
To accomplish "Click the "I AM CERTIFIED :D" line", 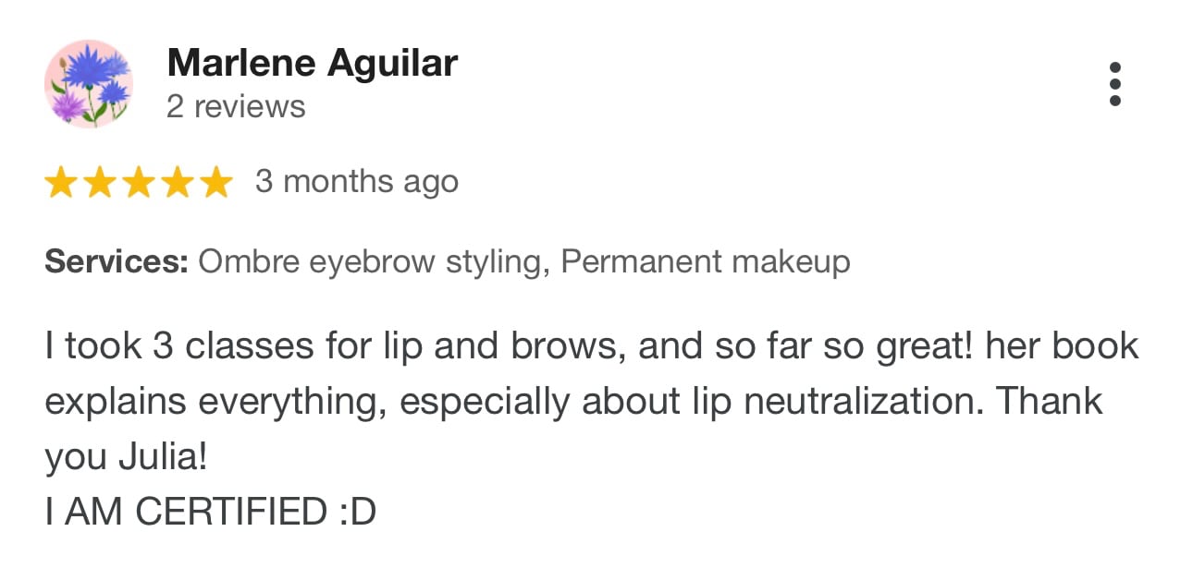I will 210,513.
